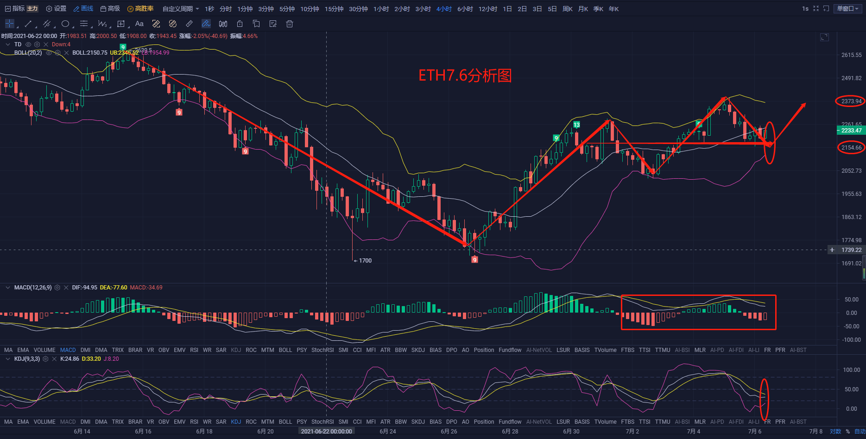Expand the trend line tool submenu arrow
This screenshot has width=866, height=439.
coord(36,26)
